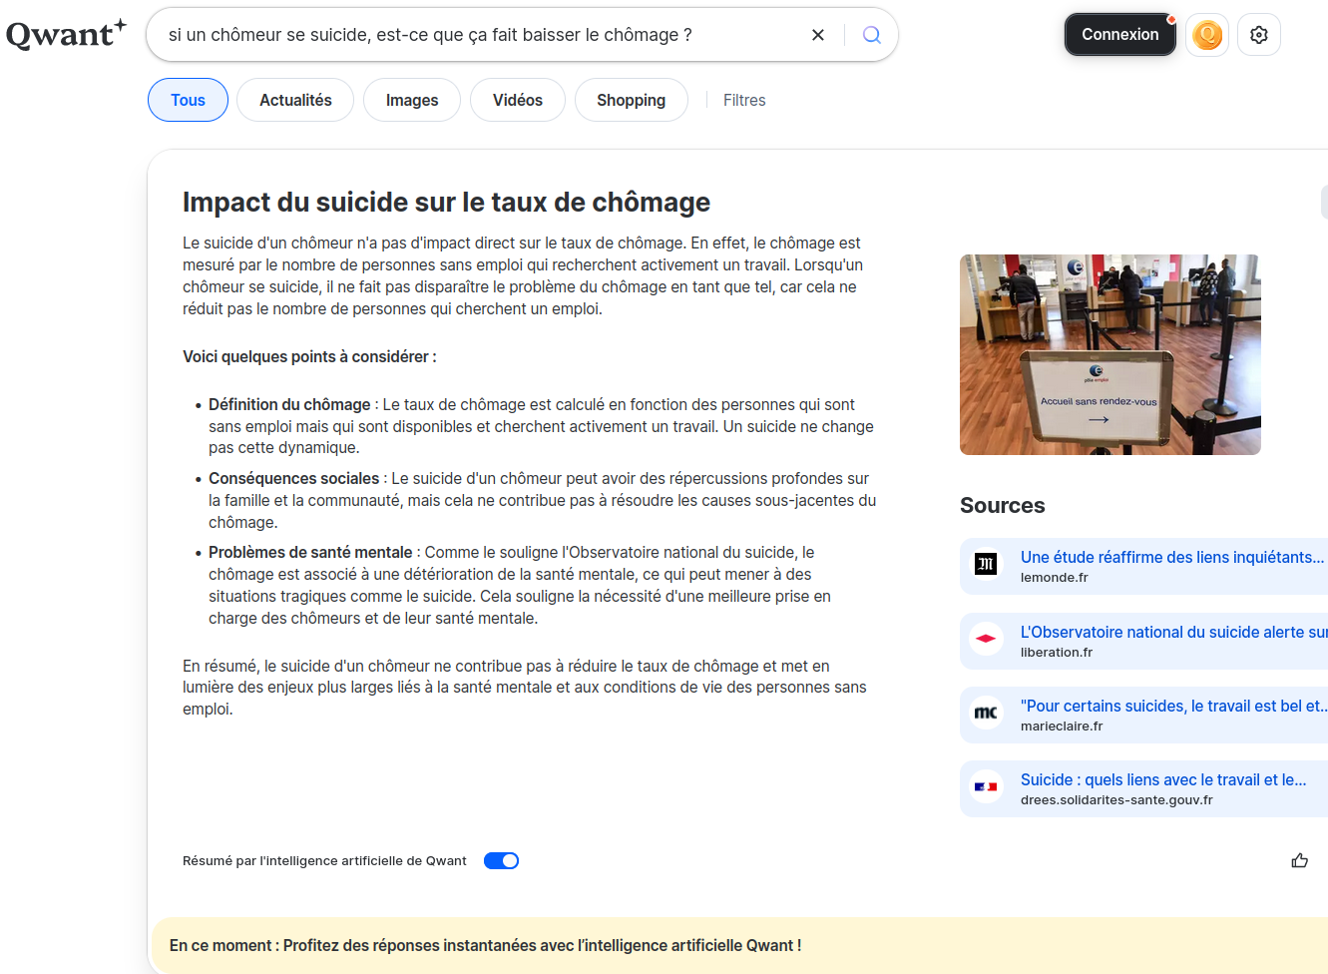This screenshot has height=974, width=1328.
Task: Click the Libération favicon icon
Action: pyautogui.click(x=986, y=639)
